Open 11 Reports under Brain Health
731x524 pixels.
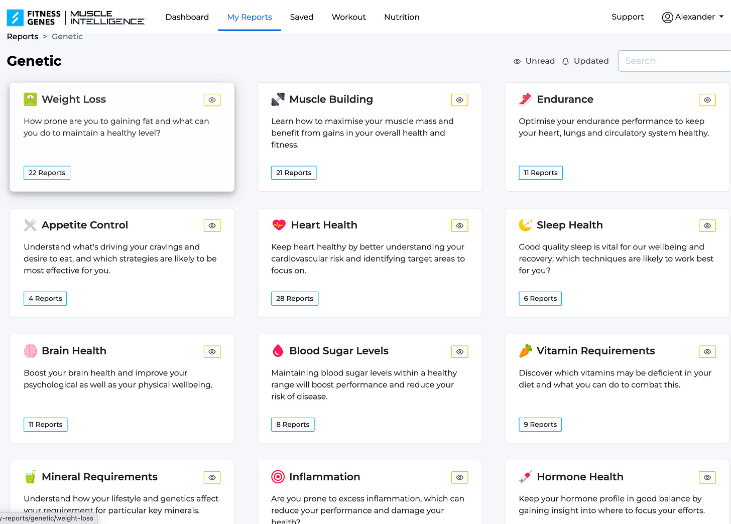[x=46, y=425]
